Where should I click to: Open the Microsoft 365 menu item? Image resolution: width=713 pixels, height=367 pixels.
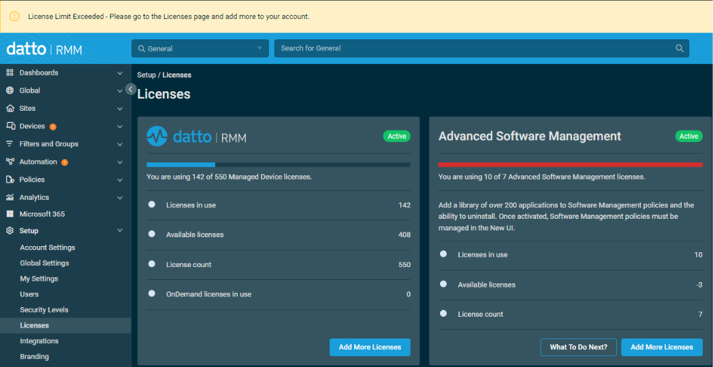[42, 214]
